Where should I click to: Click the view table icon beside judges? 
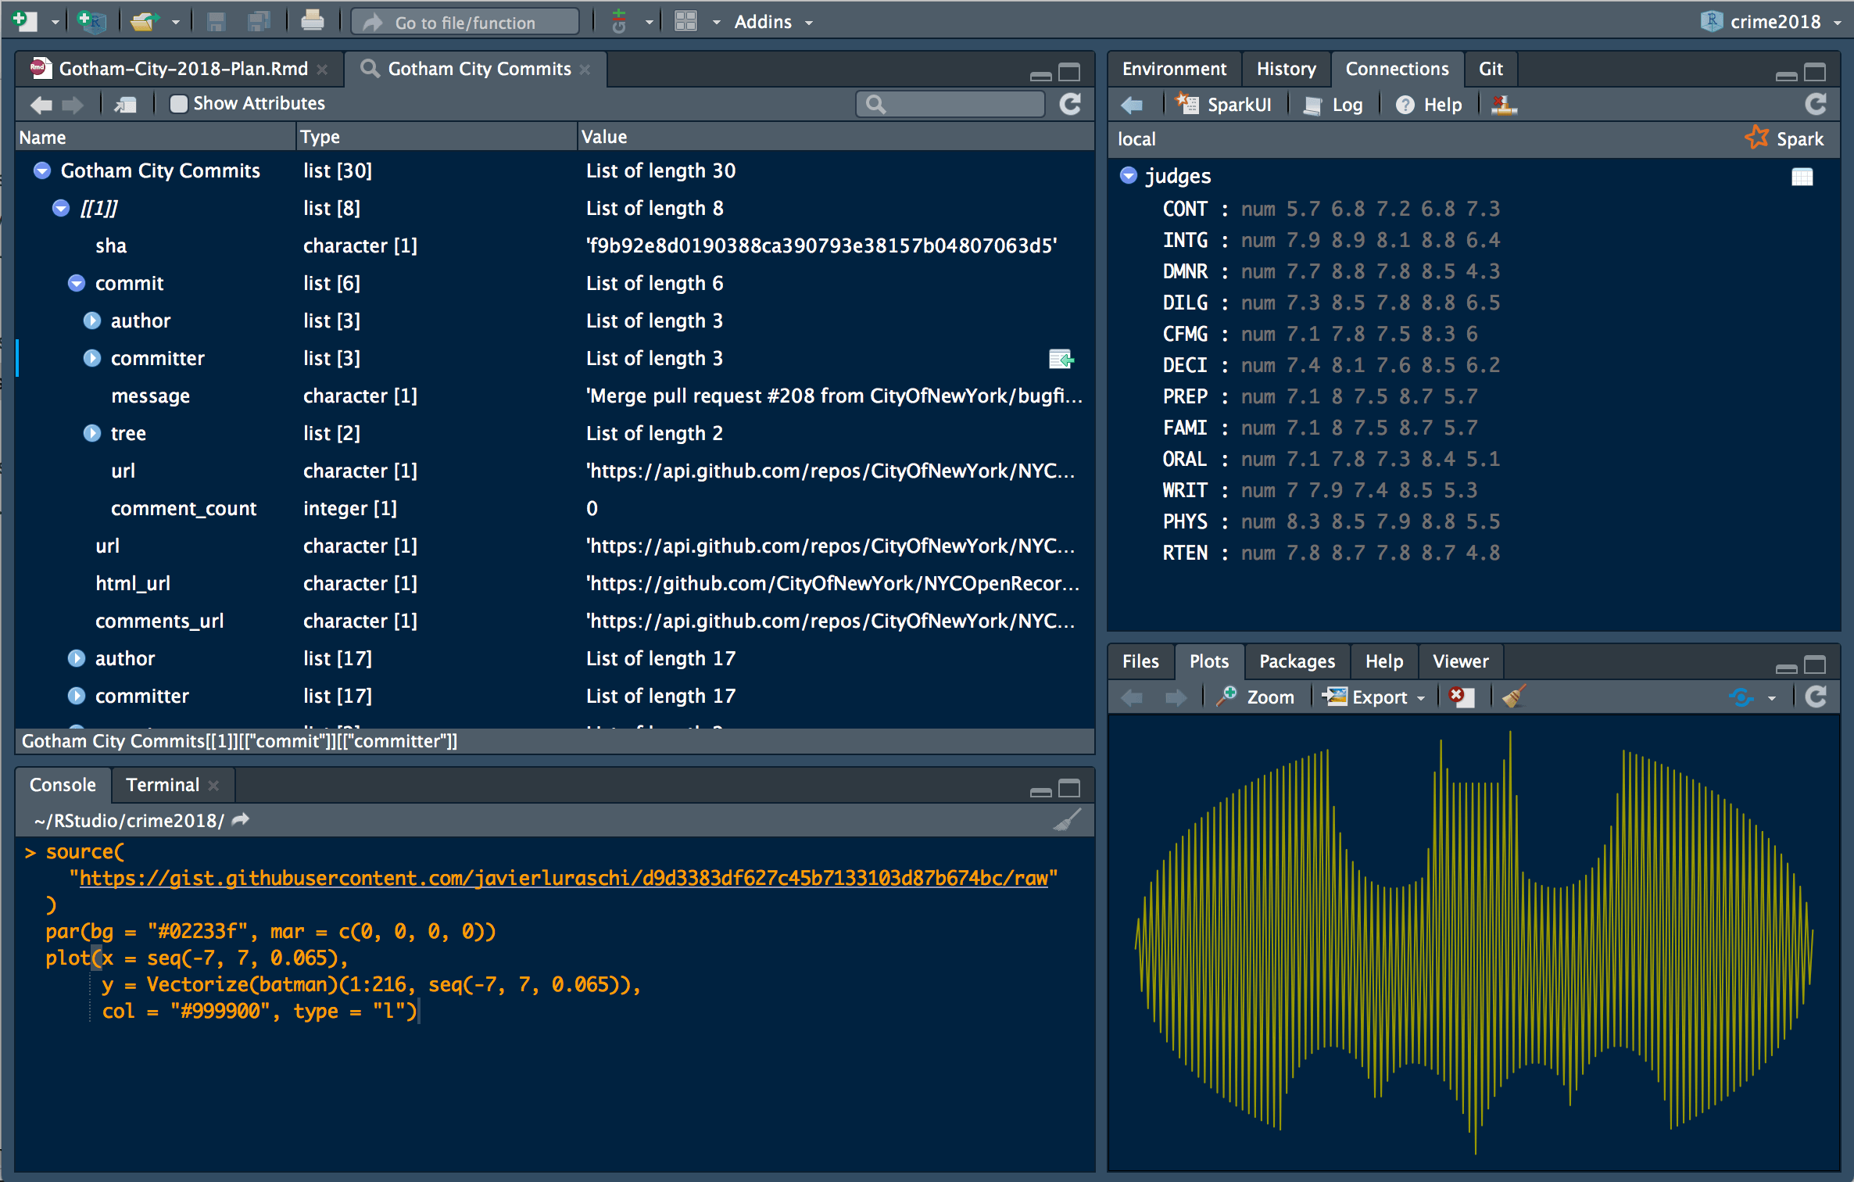tap(1802, 177)
